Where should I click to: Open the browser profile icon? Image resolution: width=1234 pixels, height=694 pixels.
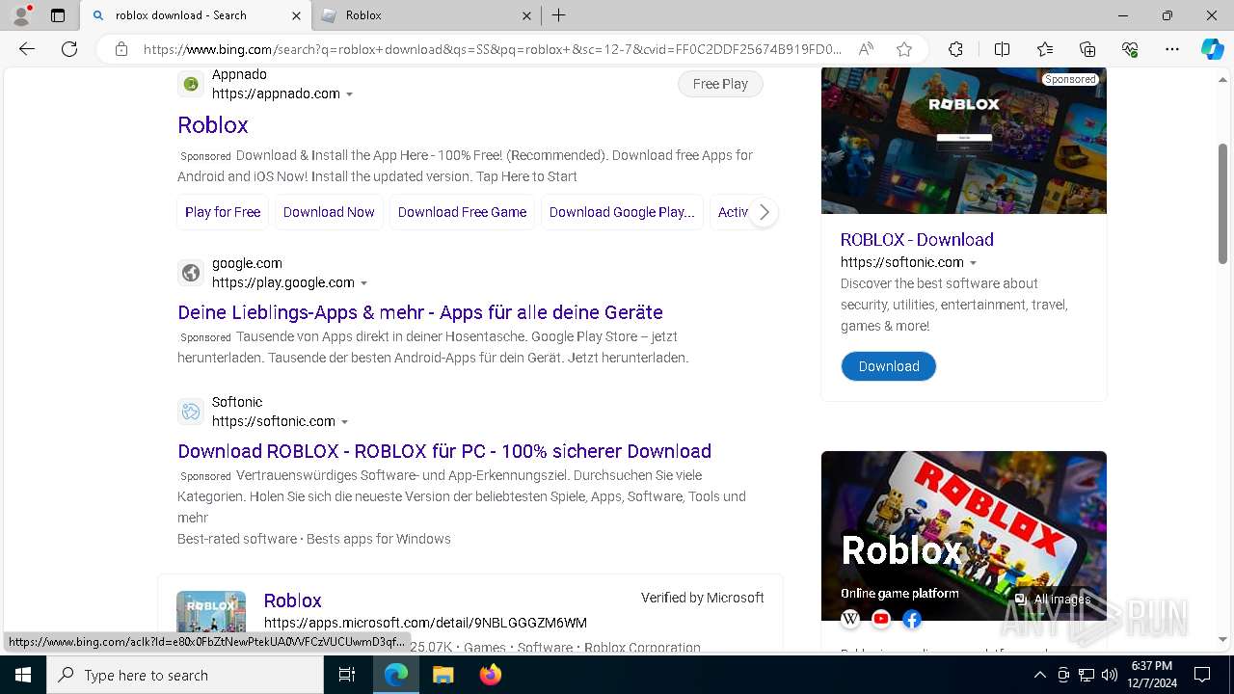coord(21,14)
